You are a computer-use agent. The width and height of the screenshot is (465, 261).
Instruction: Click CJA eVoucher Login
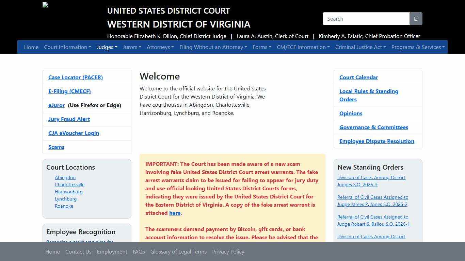click(x=74, y=133)
